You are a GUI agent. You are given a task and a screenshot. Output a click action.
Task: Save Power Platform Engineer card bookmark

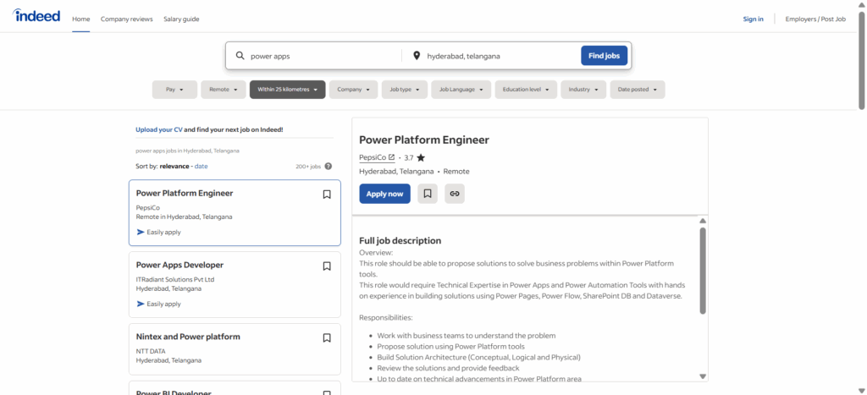pos(327,195)
